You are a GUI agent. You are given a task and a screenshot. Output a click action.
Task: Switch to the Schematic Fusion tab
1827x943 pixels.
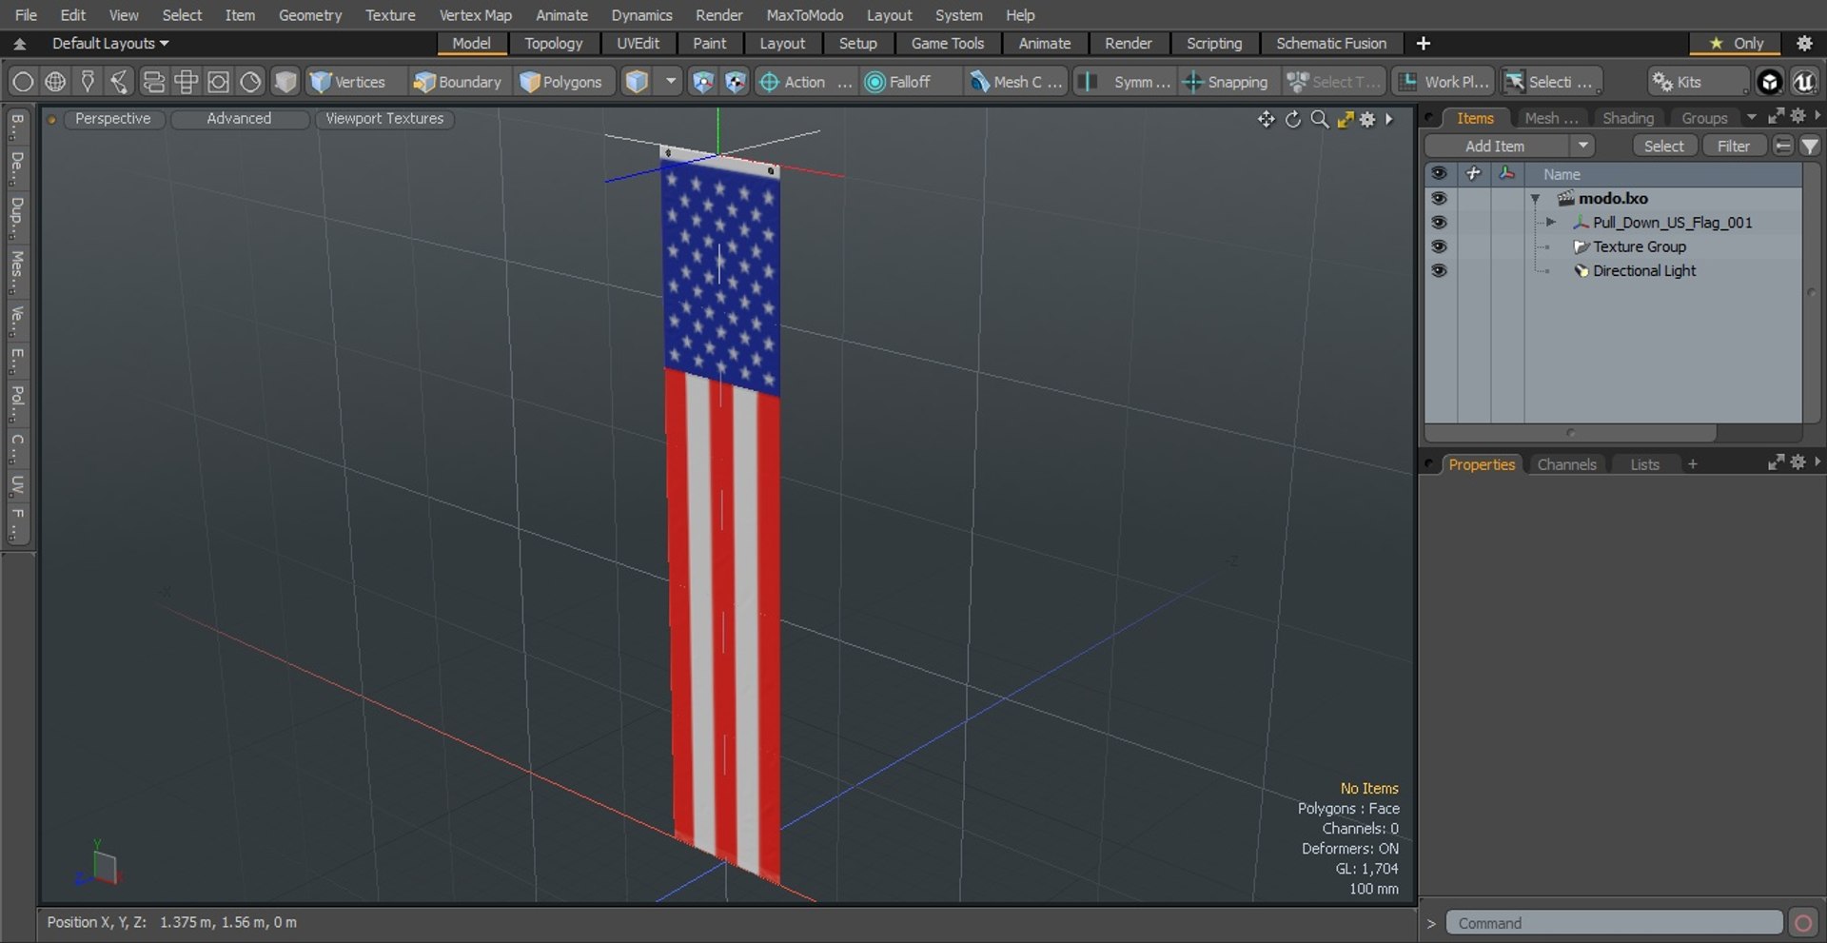[x=1330, y=43]
